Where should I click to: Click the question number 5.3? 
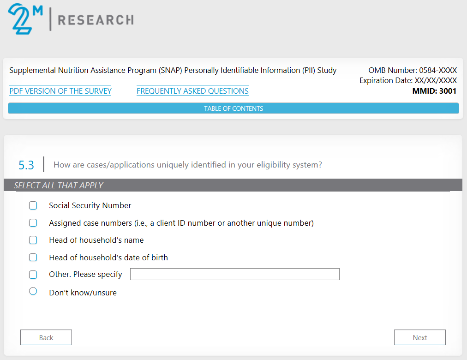[26, 165]
